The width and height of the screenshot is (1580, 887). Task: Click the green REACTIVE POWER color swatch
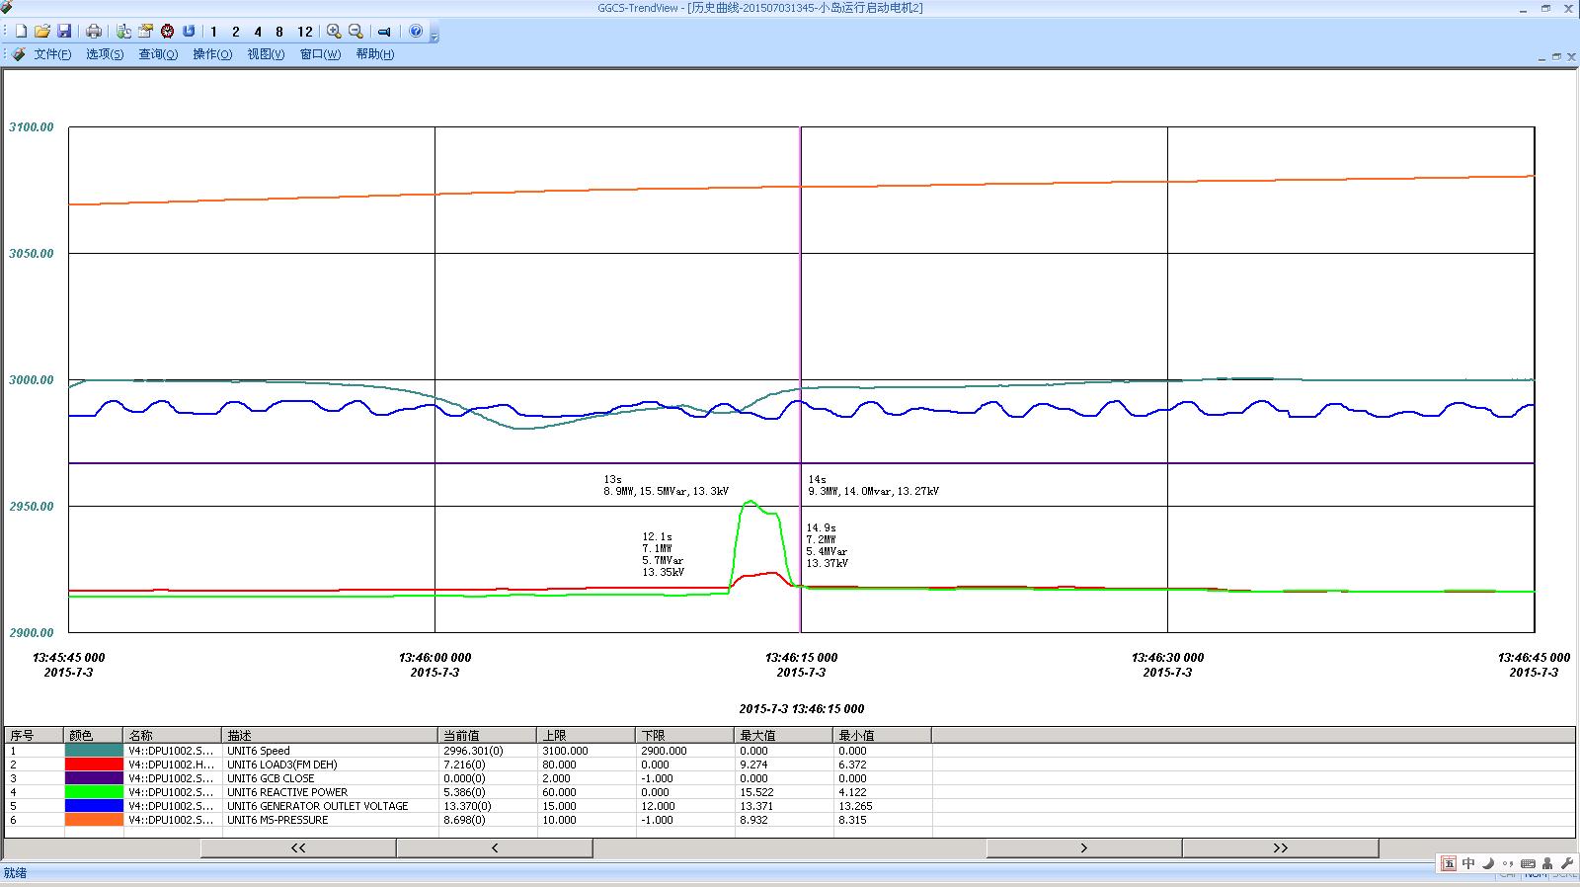pyautogui.click(x=94, y=792)
